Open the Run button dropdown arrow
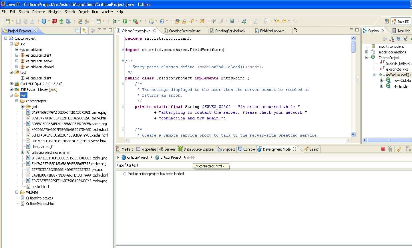Screen dimensions: 412x248 point(130,21)
